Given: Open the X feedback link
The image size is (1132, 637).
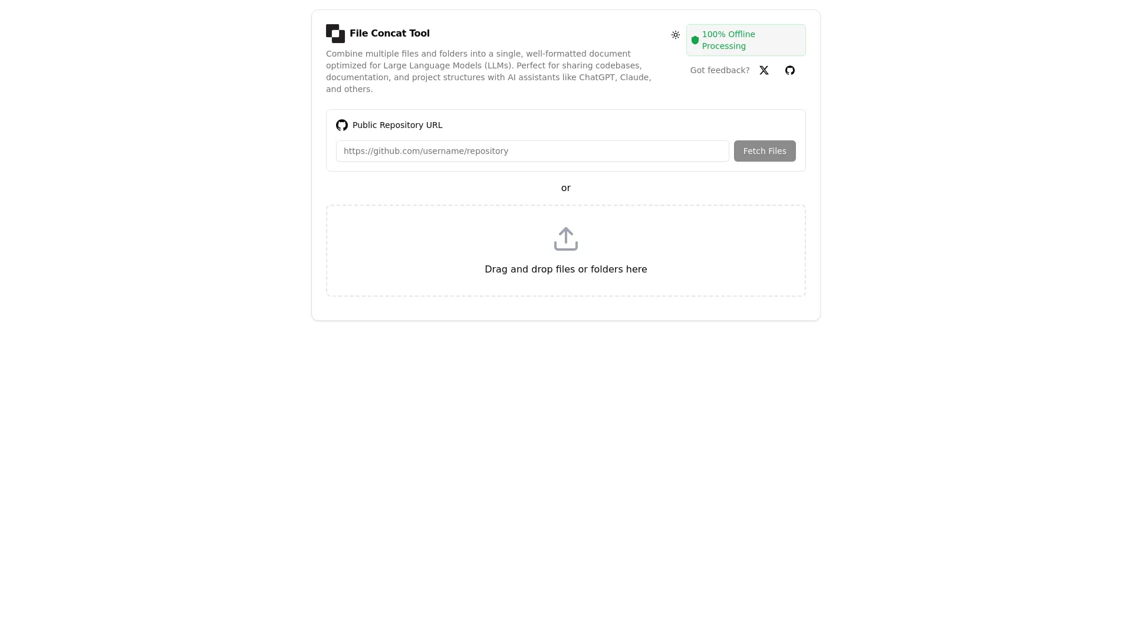Looking at the screenshot, I should coord(764,70).
